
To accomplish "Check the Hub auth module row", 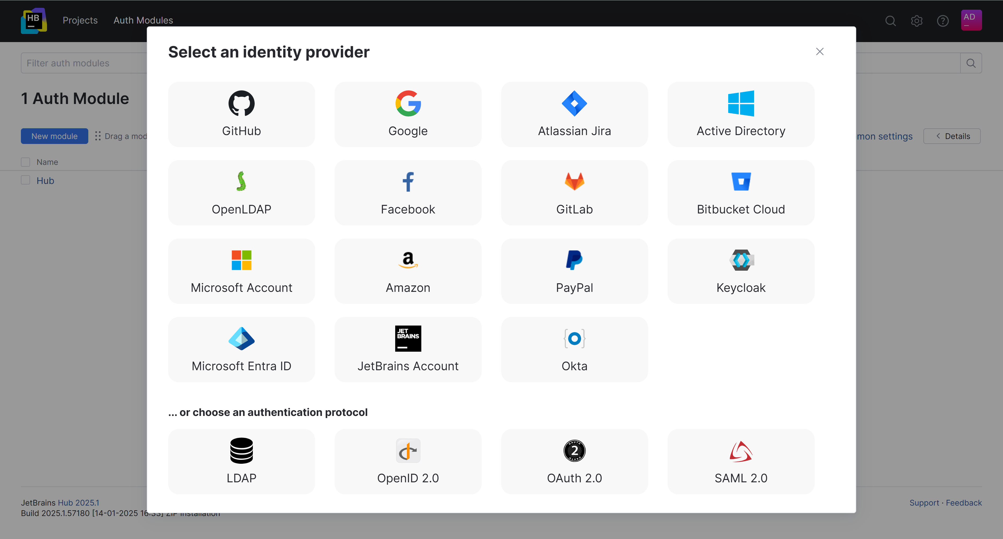I will 25,180.
